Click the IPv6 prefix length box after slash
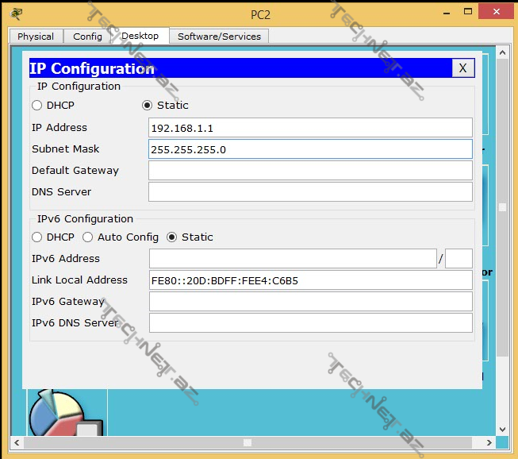This screenshot has width=518, height=459. click(x=459, y=259)
